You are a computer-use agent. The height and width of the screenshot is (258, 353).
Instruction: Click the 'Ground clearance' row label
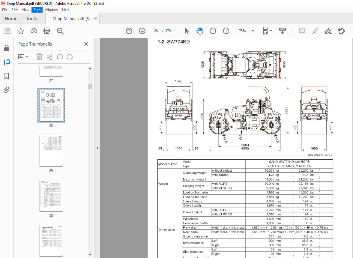[x=195, y=236]
